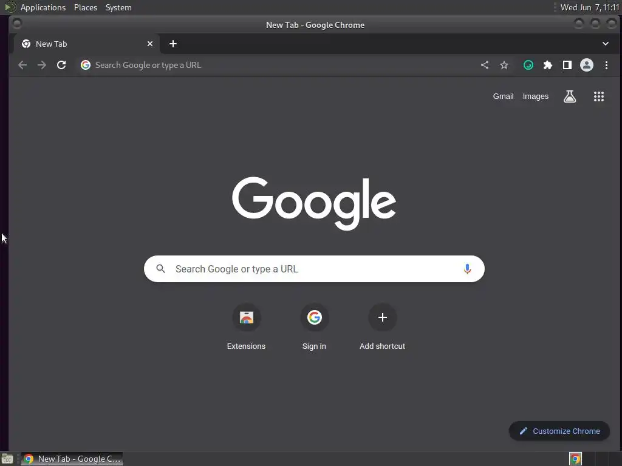The image size is (622, 466).
Task: Select the New Tab browser tab
Action: (86, 44)
